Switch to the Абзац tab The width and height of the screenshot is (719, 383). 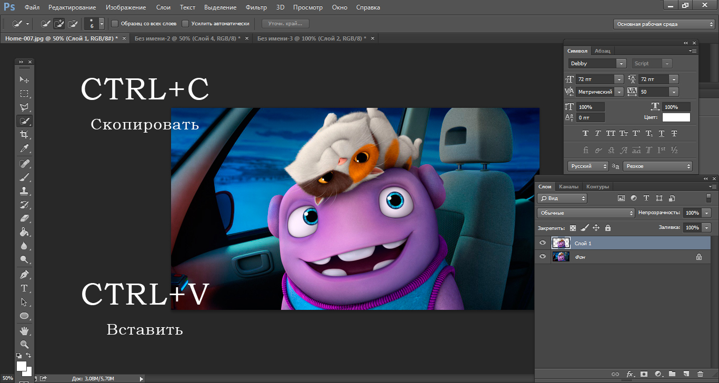pos(603,51)
